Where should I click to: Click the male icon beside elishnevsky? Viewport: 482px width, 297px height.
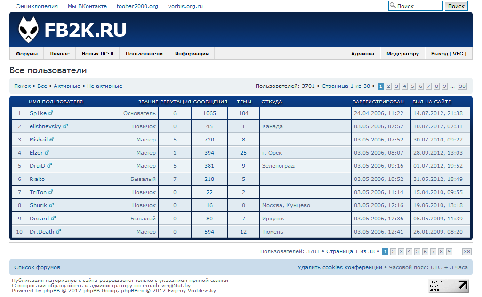[66, 126]
